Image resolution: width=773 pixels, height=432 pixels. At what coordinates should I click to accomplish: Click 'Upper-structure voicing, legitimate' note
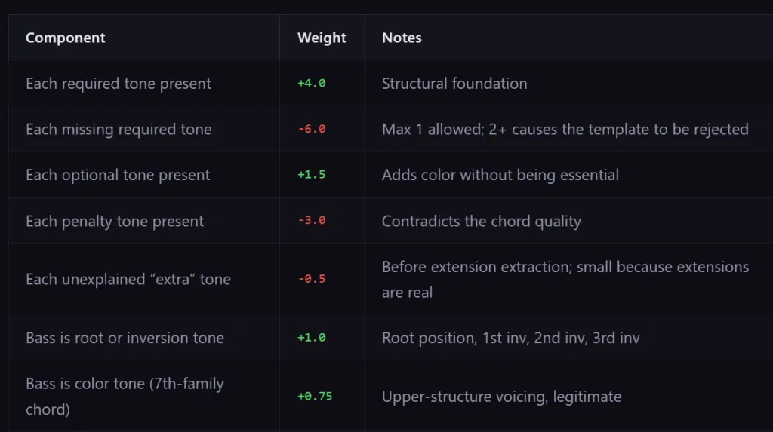click(501, 397)
